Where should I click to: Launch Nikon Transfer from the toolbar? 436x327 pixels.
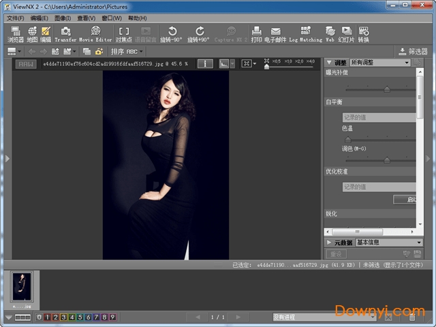coord(65,34)
